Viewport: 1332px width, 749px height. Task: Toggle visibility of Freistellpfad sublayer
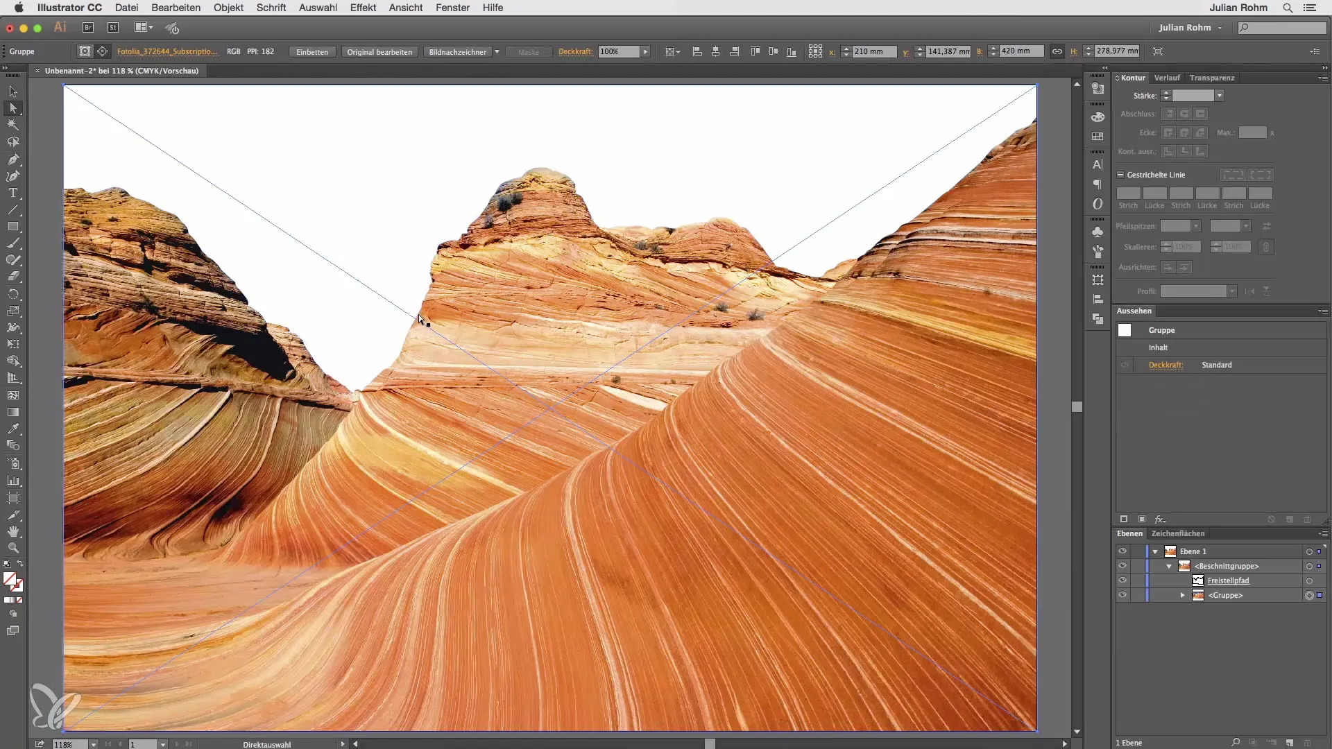(x=1122, y=580)
